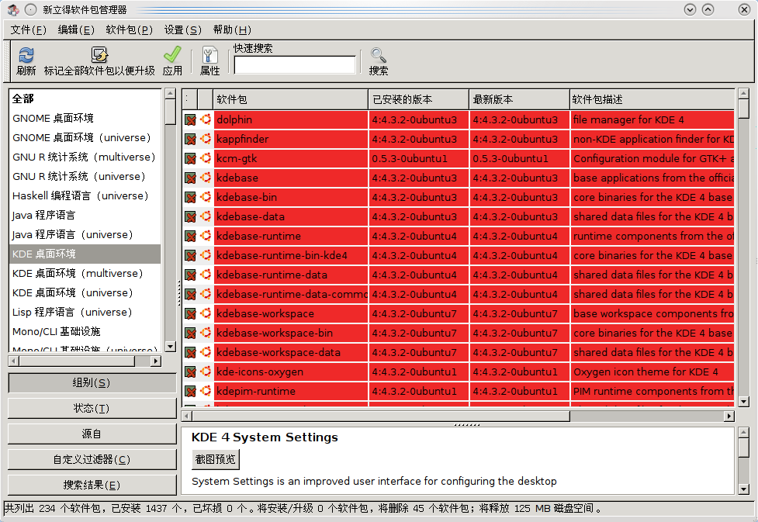Click the screenshot preview (截图预览) button

pyautogui.click(x=215, y=459)
